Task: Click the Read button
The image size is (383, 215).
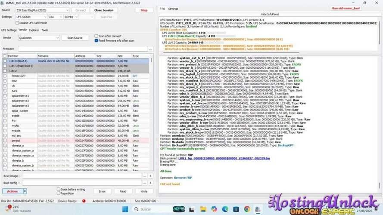Action: point(123,191)
